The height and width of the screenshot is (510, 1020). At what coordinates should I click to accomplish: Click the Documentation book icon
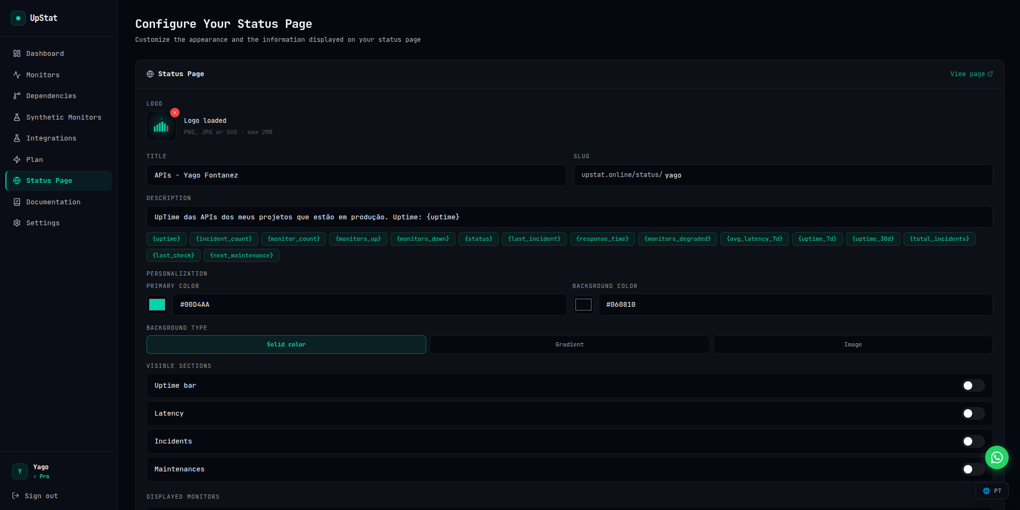[x=17, y=202]
